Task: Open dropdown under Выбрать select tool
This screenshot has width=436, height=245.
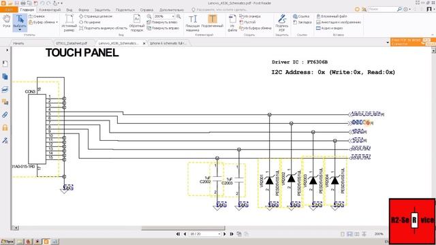Action: 20,30
